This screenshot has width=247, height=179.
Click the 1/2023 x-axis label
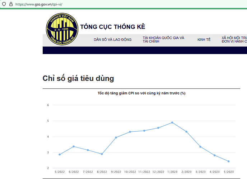click(x=172, y=172)
